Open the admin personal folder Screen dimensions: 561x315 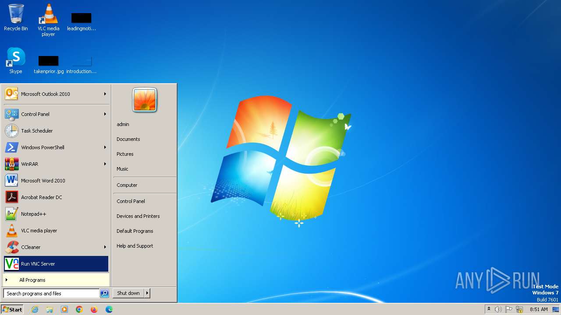(x=123, y=124)
